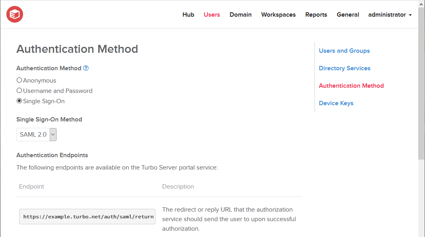This screenshot has width=425, height=237.
Task: Open the Device Keys page
Action: tap(336, 103)
